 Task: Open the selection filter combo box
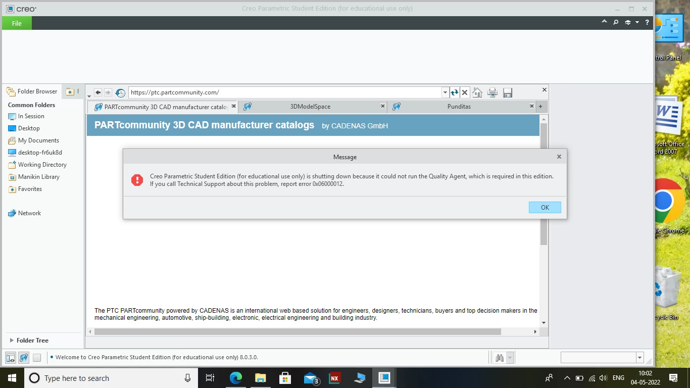[x=602, y=358]
